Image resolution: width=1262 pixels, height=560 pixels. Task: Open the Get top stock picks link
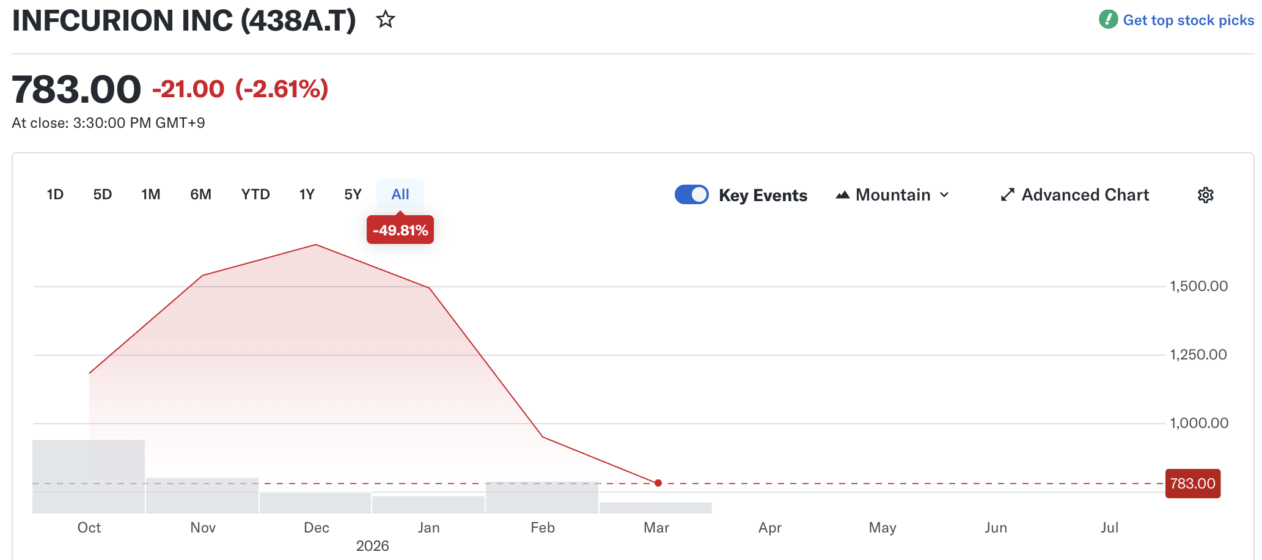point(1187,20)
